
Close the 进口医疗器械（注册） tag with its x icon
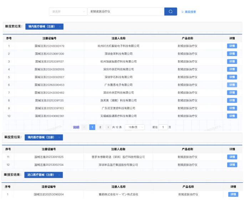[x=59, y=175]
